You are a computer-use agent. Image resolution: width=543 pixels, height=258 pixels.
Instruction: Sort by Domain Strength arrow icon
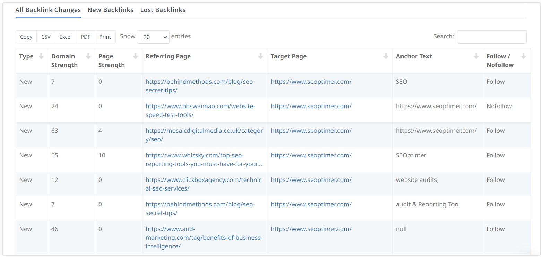[88, 56]
